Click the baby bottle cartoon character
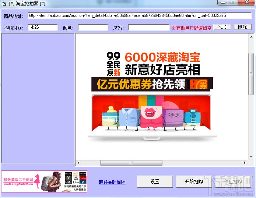 [111, 118]
